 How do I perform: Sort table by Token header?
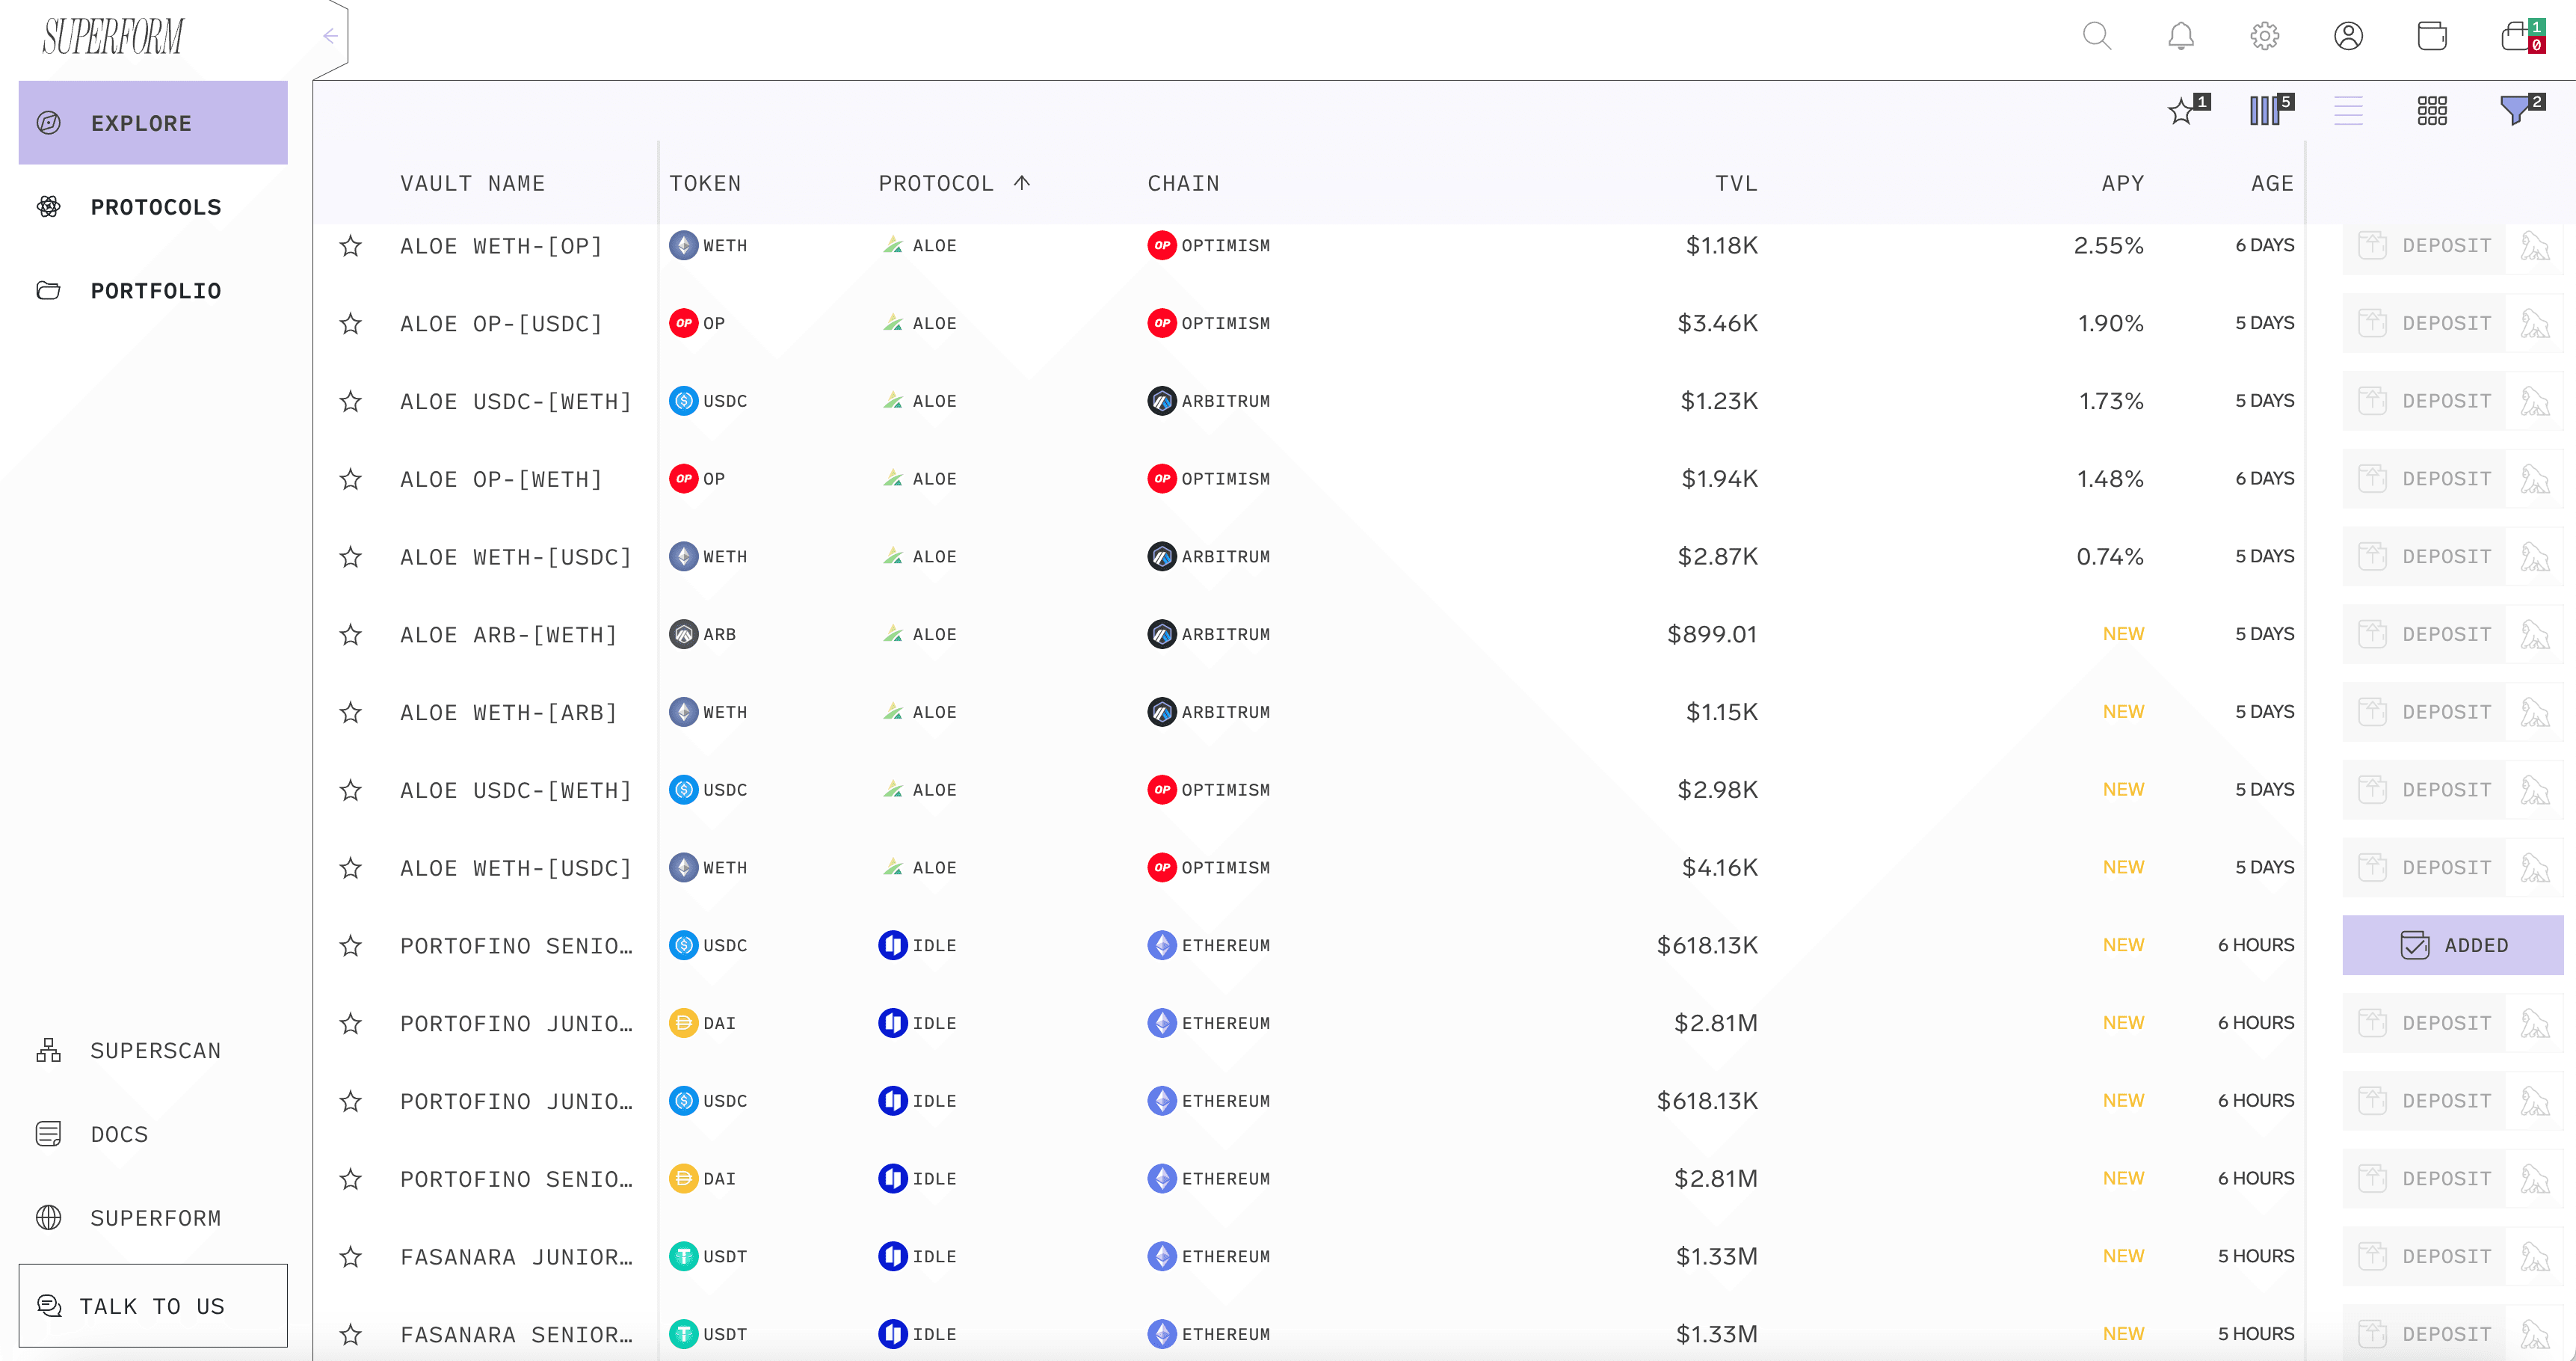pos(705,184)
